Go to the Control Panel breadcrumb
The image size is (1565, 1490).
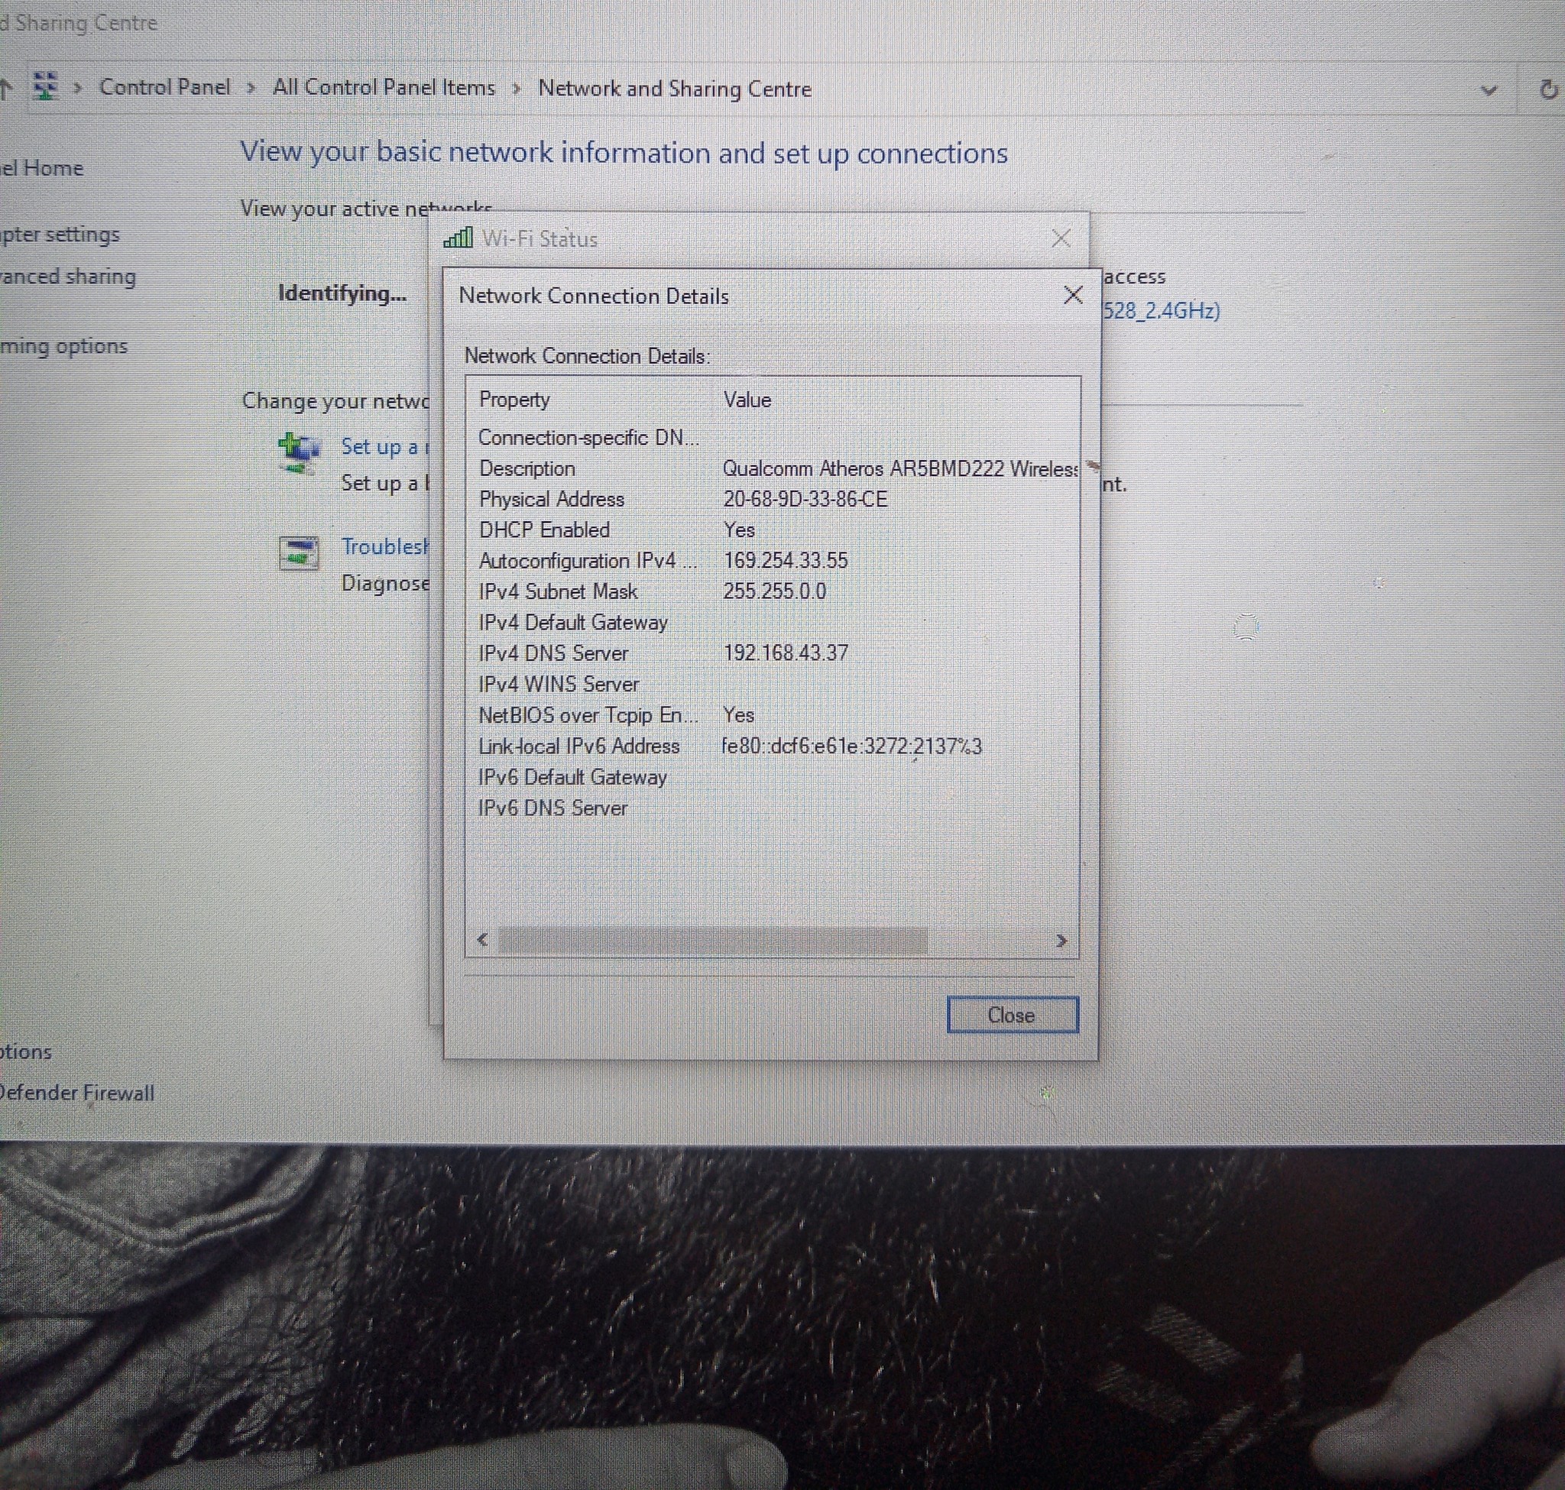pyautogui.click(x=164, y=86)
